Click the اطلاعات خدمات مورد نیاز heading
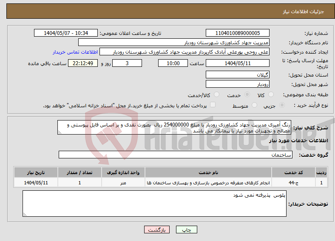This screenshot has height=241, width=335. pos(298,141)
